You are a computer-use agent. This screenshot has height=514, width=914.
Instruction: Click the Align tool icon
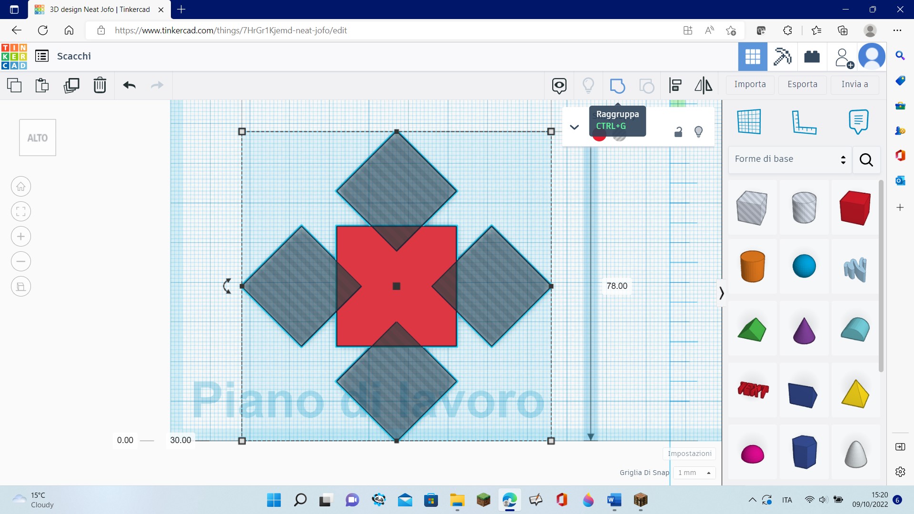(x=675, y=86)
